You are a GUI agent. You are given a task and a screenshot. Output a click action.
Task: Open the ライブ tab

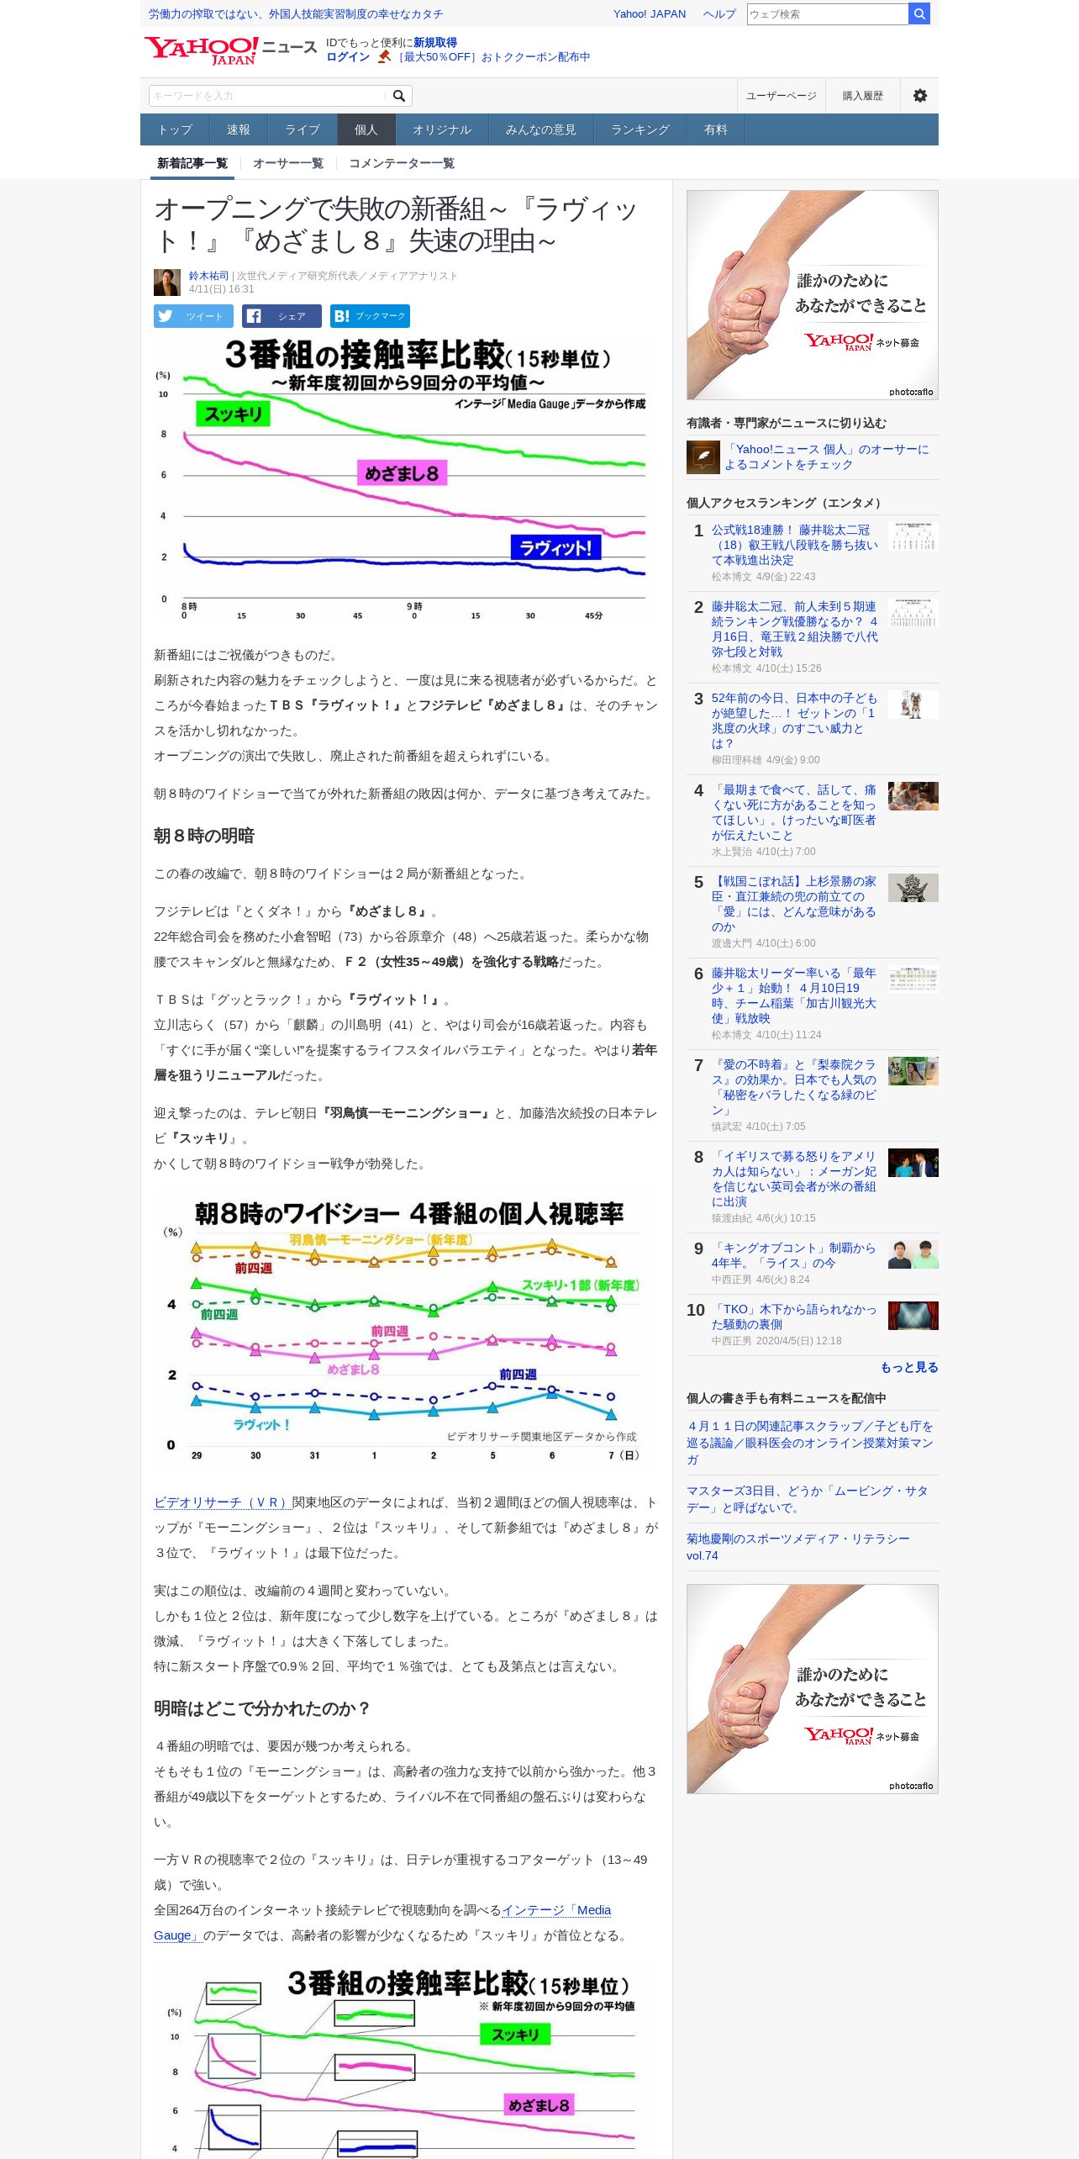point(303,129)
